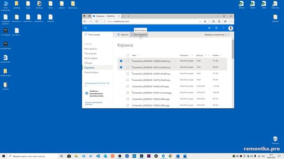This screenshot has width=284, height=159.
Task: Click the Edge forward arrow
Action: click(x=91, y=21)
